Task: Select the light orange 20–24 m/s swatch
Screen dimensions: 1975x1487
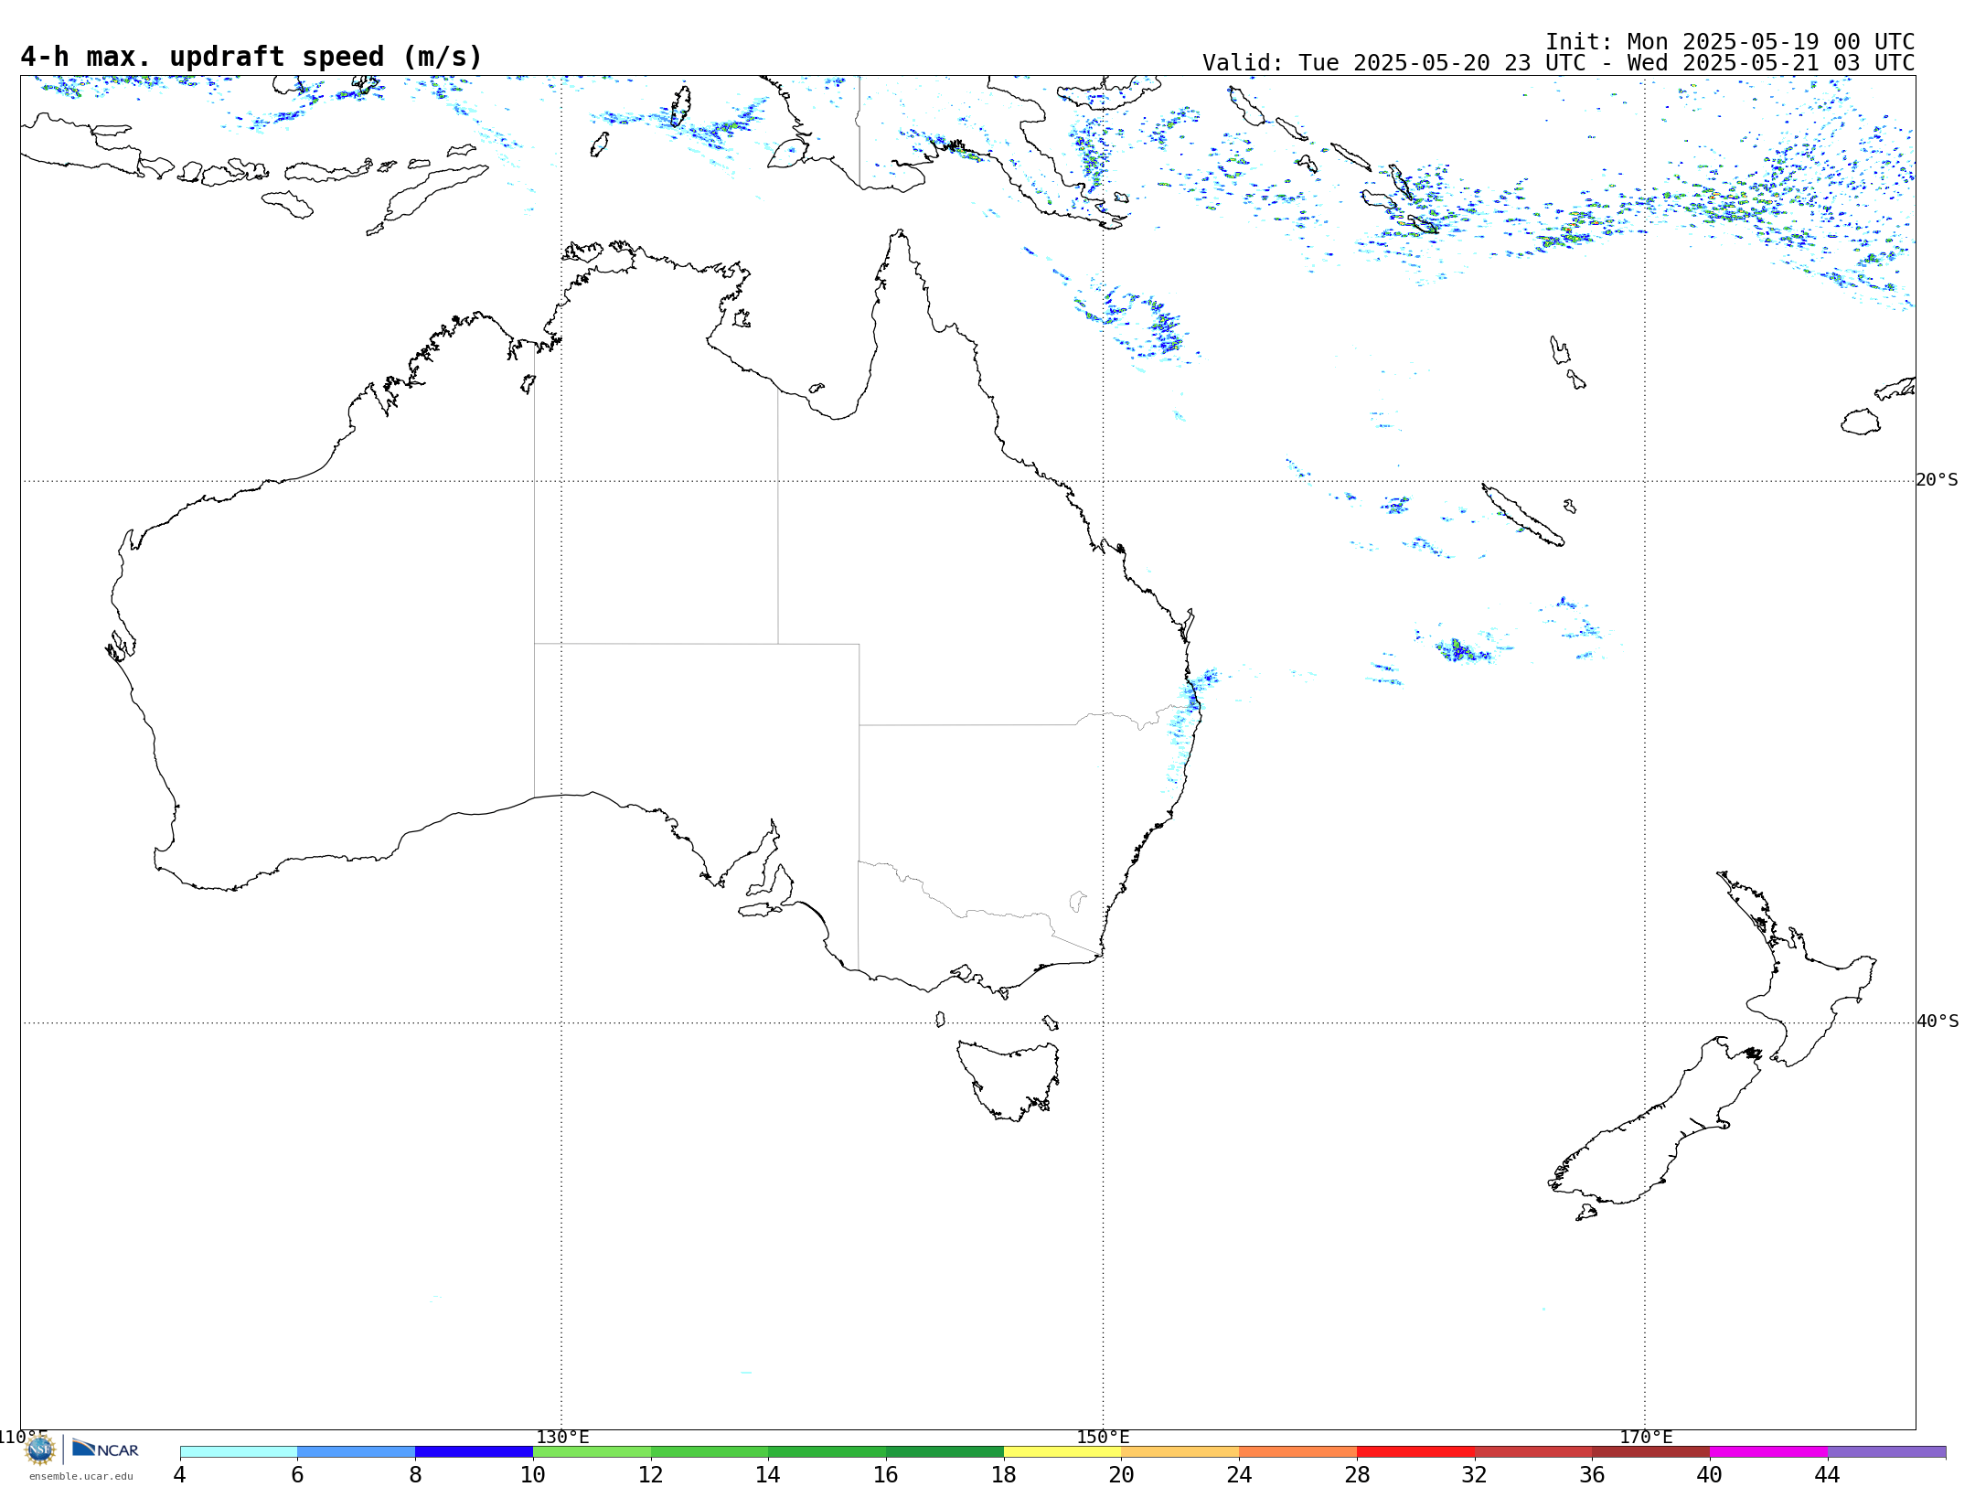Action: coord(1180,1452)
